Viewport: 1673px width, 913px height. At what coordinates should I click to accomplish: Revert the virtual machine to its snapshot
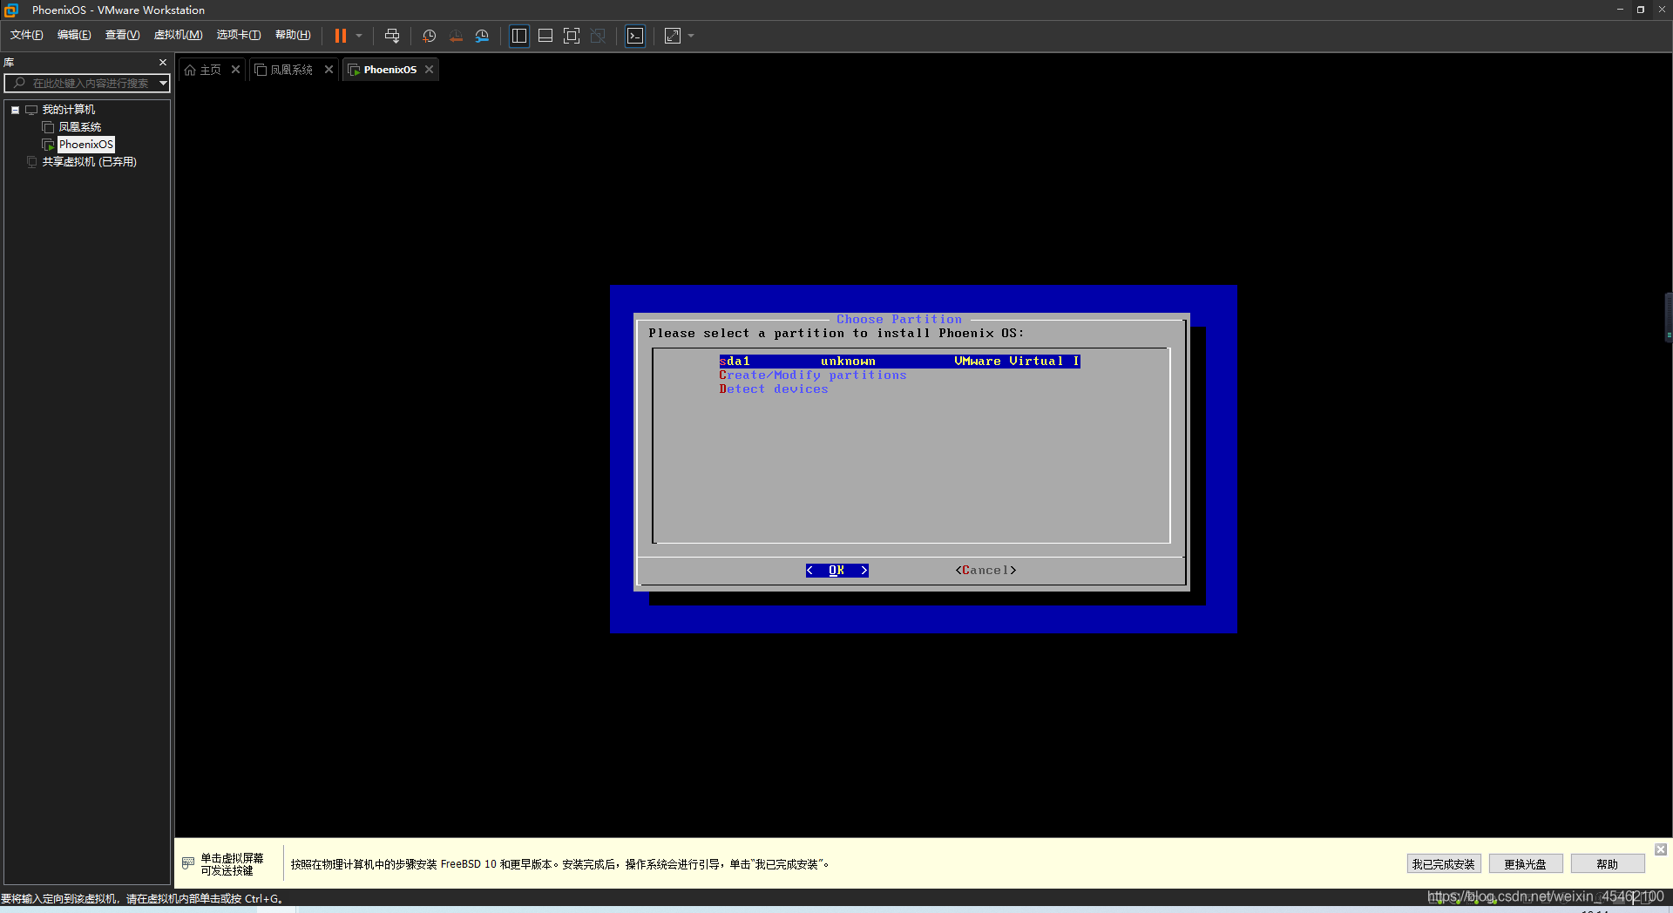tap(456, 36)
